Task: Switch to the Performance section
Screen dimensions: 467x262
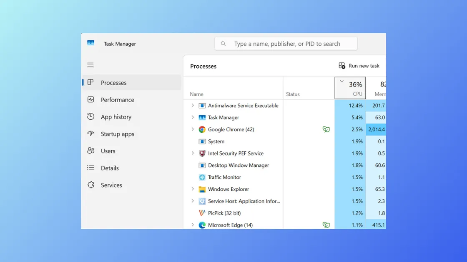Action: pyautogui.click(x=117, y=100)
